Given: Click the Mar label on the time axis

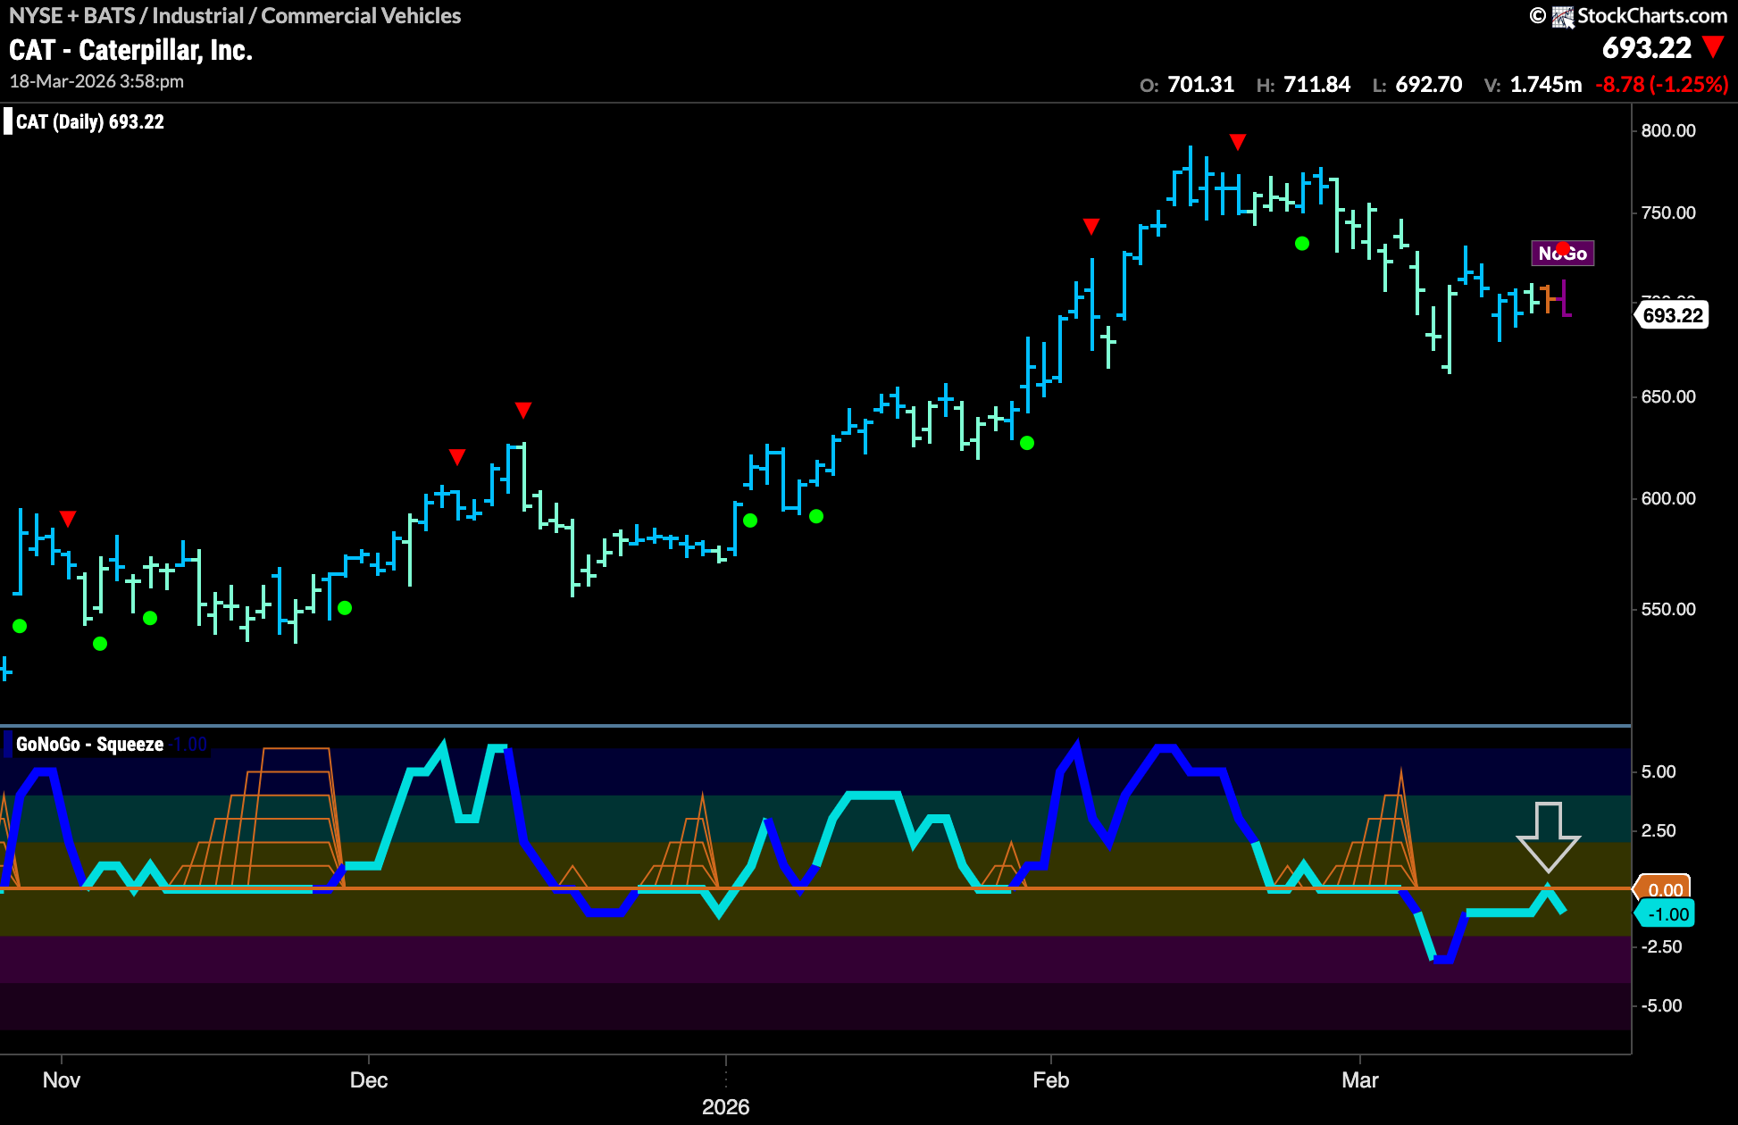Looking at the screenshot, I should click(1360, 1080).
